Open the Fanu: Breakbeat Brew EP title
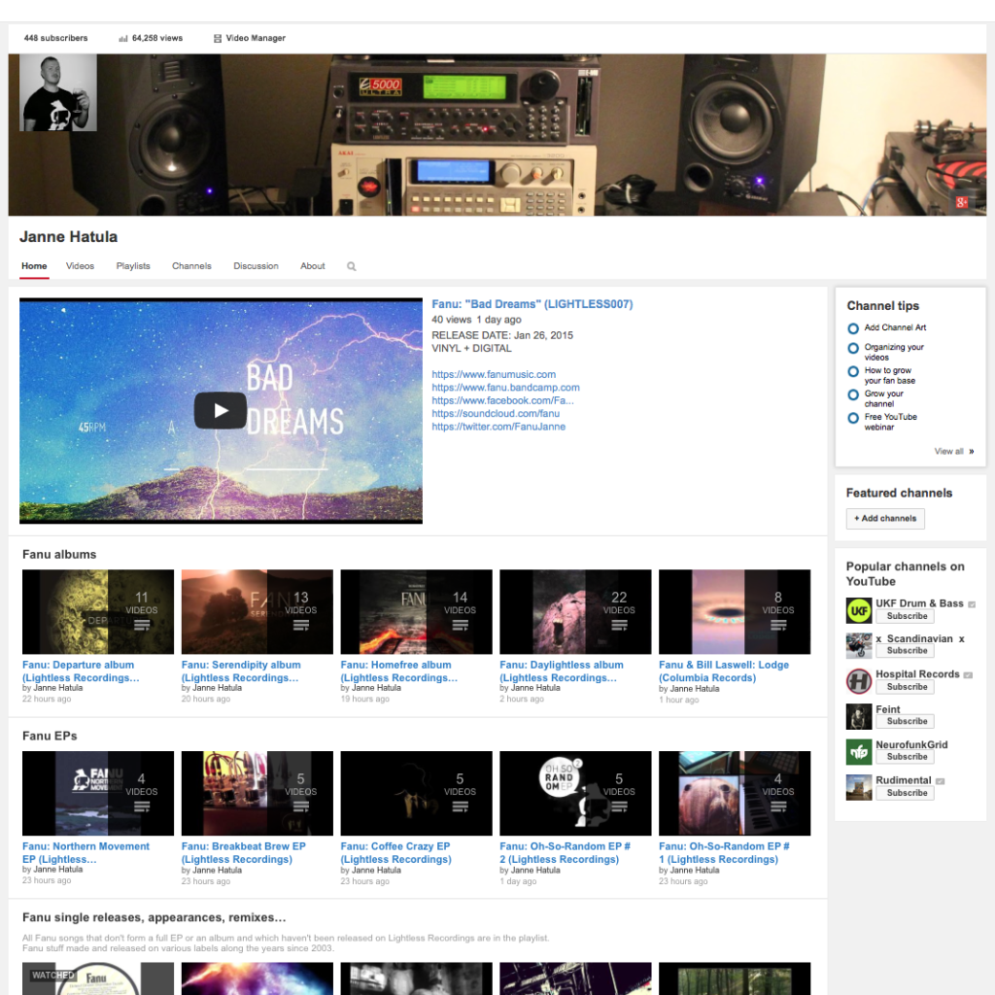This screenshot has height=995, width=995. 244,853
